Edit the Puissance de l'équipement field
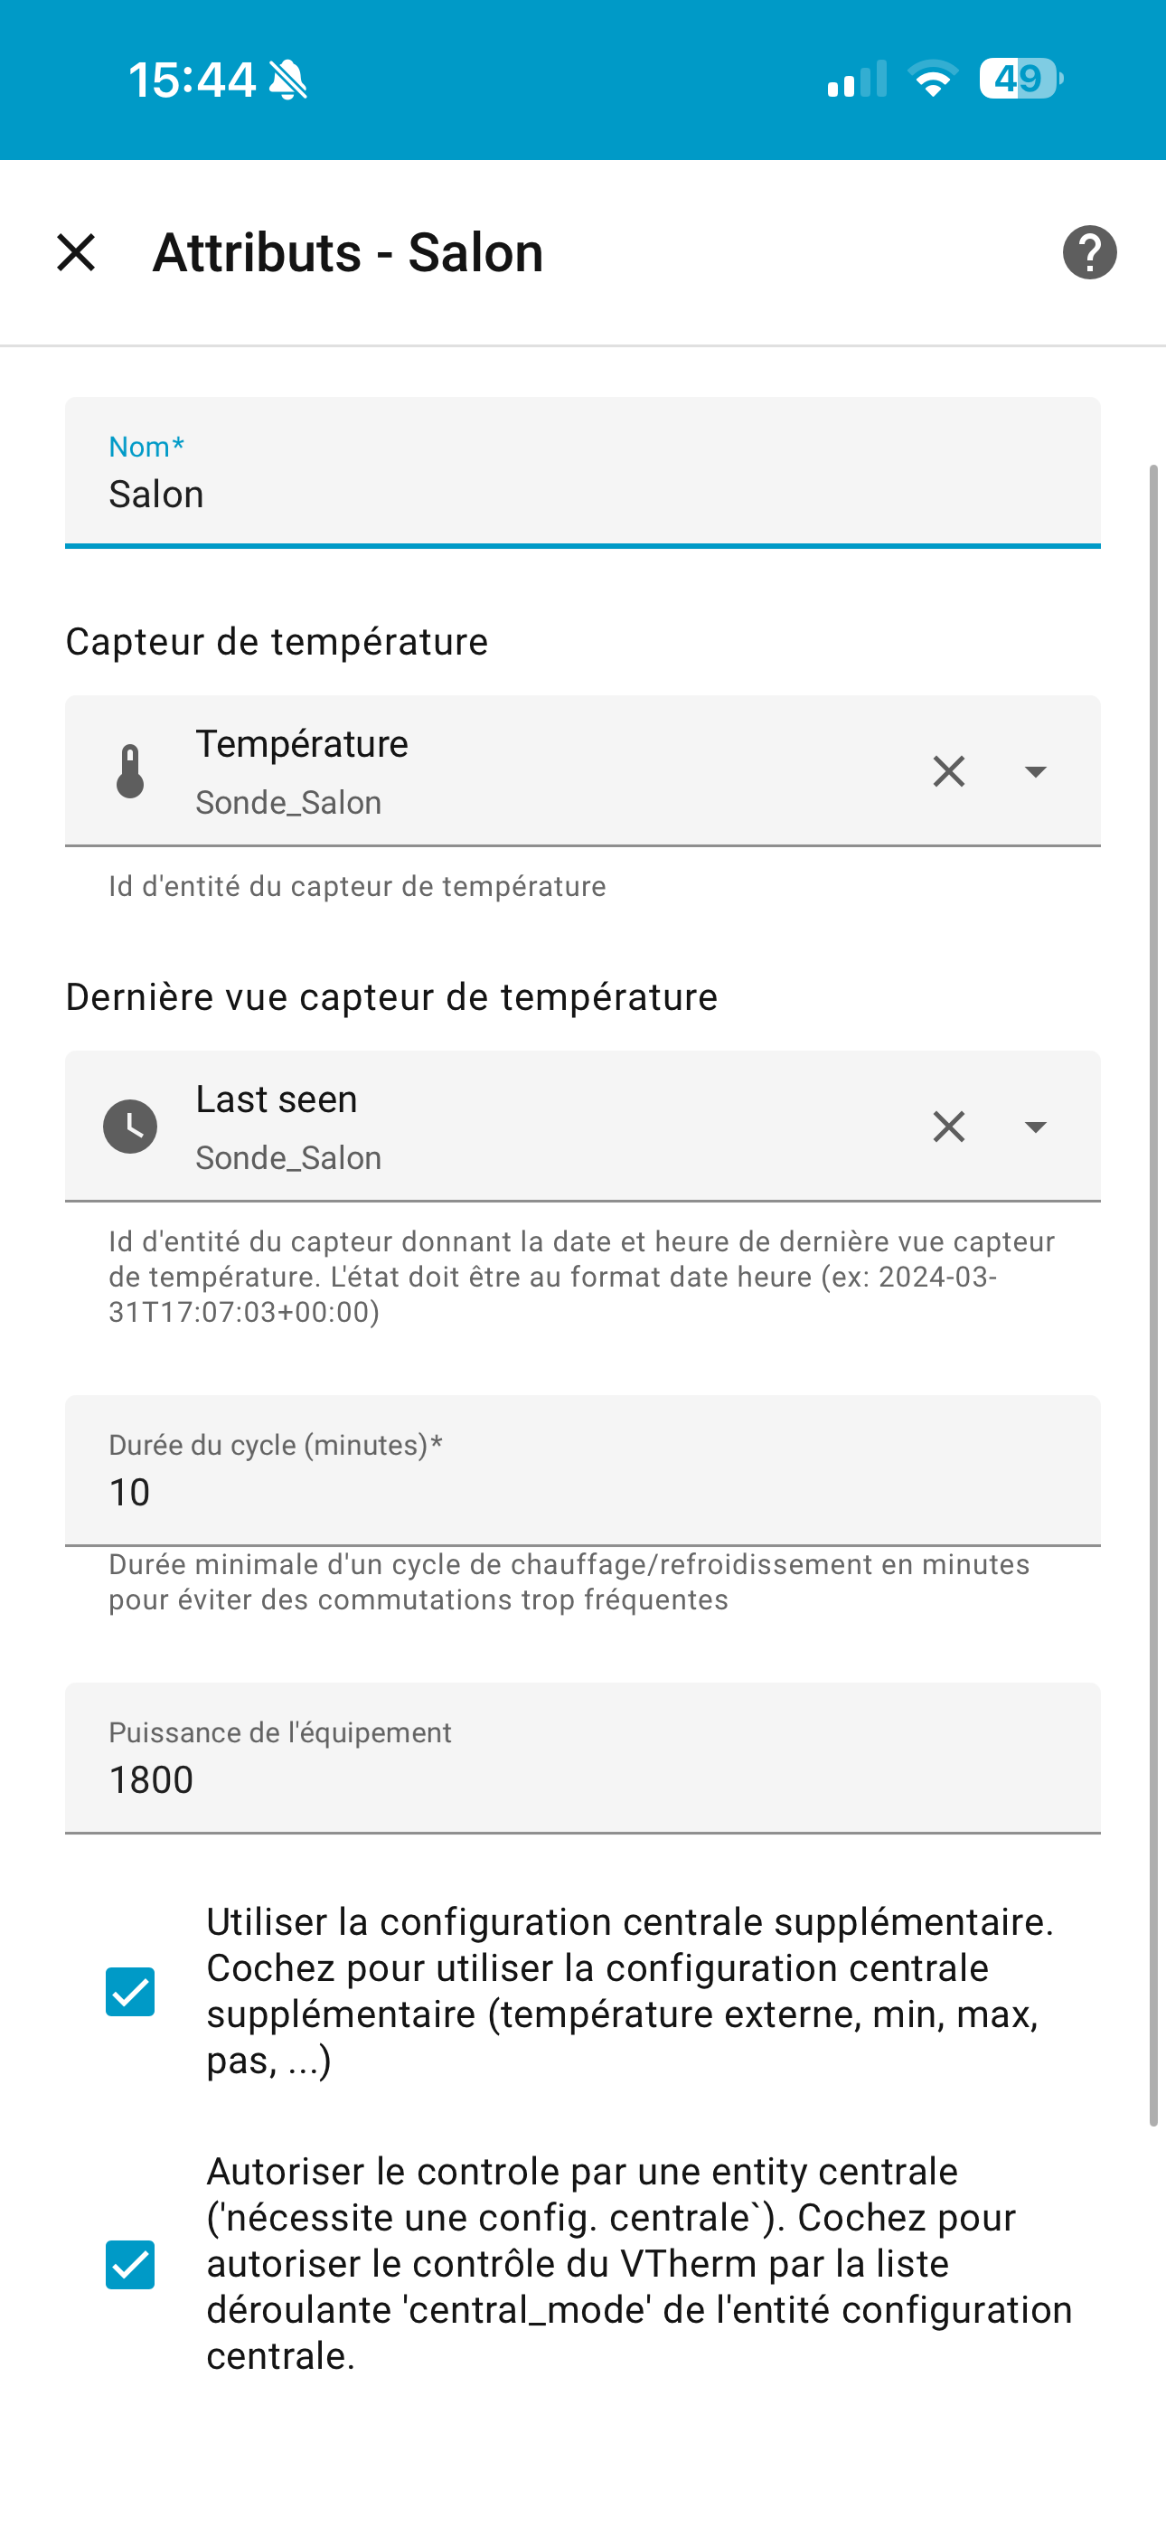 click(583, 1758)
